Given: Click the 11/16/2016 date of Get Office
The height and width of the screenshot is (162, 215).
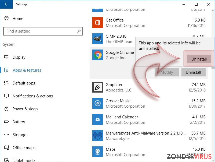Looking at the screenshot, I should tap(196, 26).
